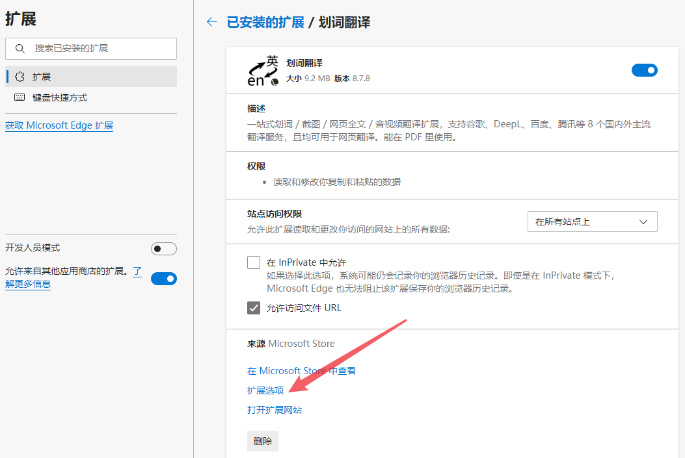The height and width of the screenshot is (458, 685).
Task: Uncheck the 允许访问文件 URL checkbox
Action: point(254,308)
